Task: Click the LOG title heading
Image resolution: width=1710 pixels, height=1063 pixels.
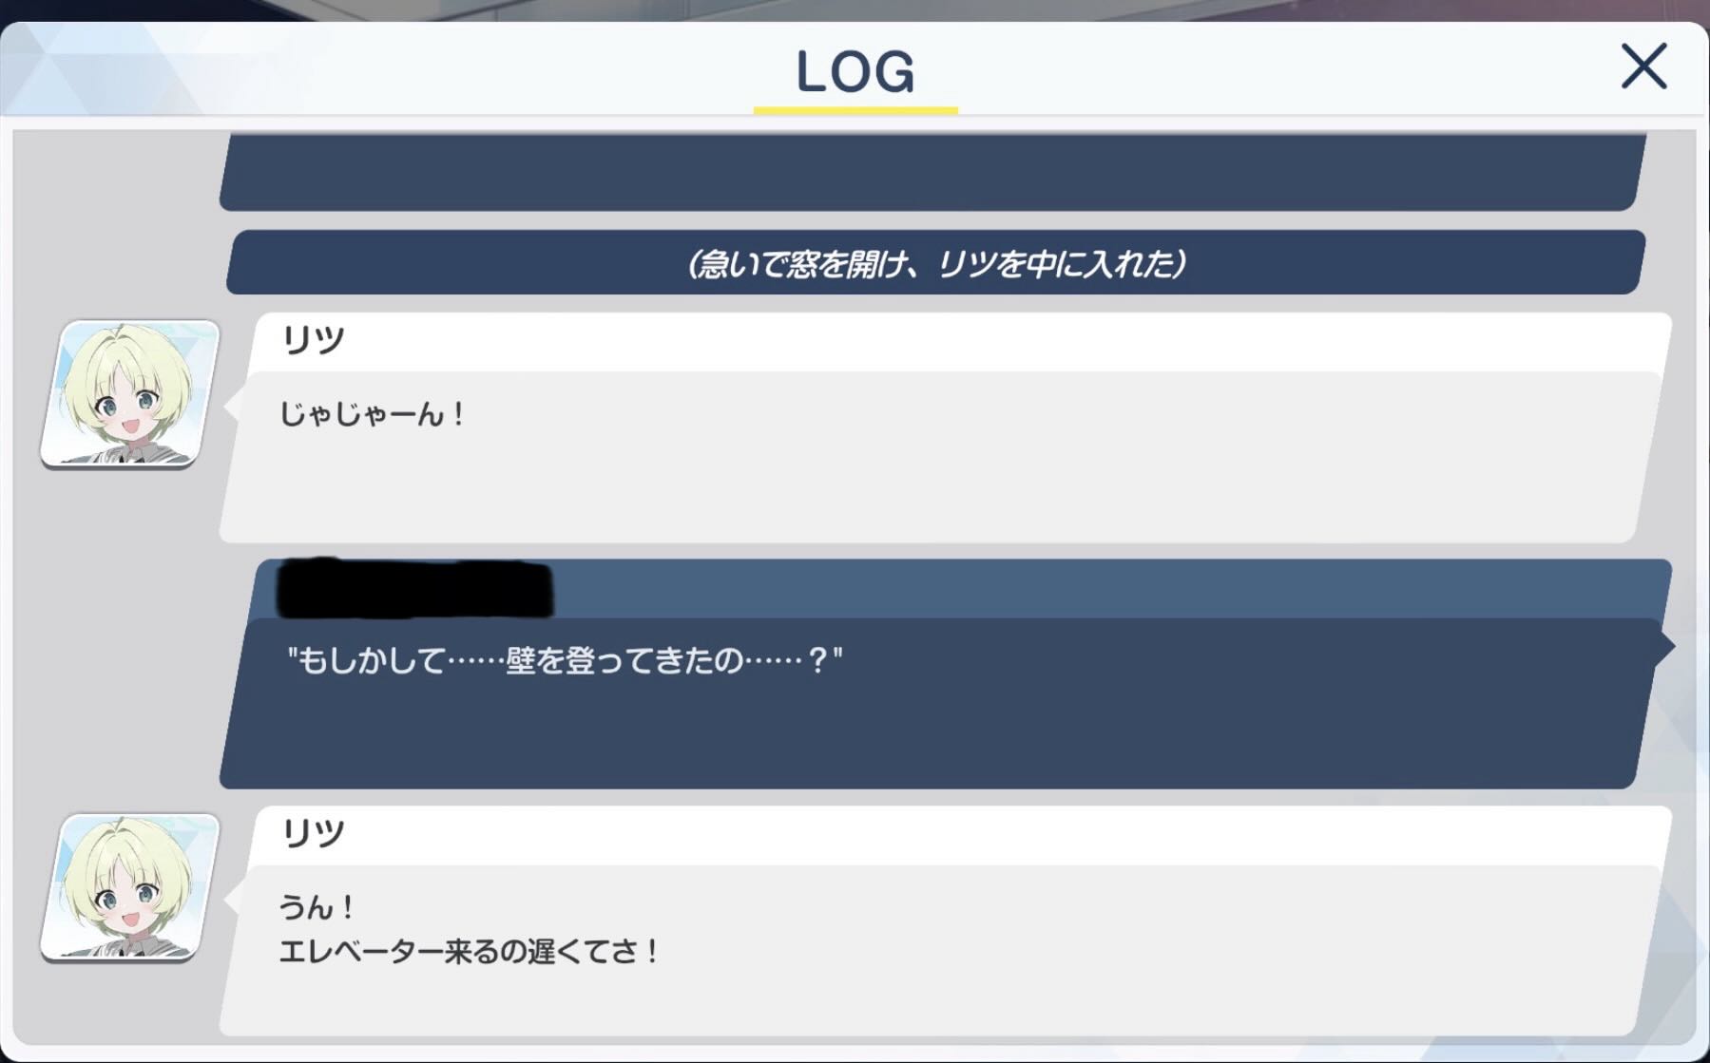Action: pyautogui.click(x=855, y=72)
